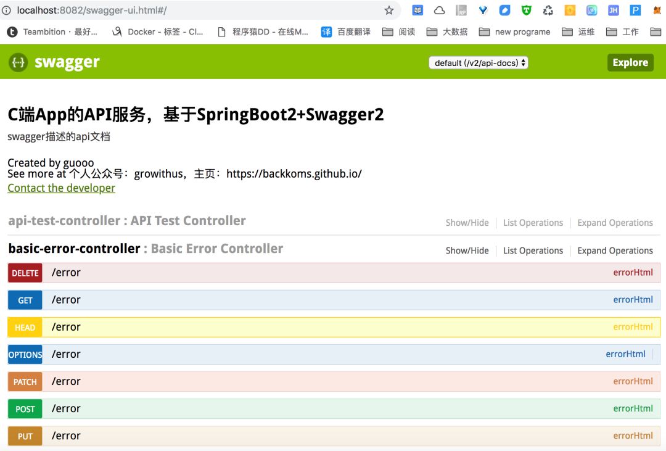Image resolution: width=666 pixels, height=451 pixels.
Task: Click errorHtml in the GET row
Action: pos(633,300)
